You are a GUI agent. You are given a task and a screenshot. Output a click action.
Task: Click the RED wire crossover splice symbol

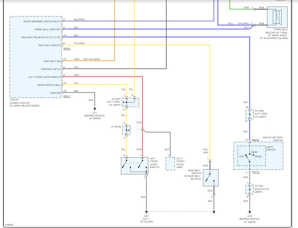click(142, 129)
